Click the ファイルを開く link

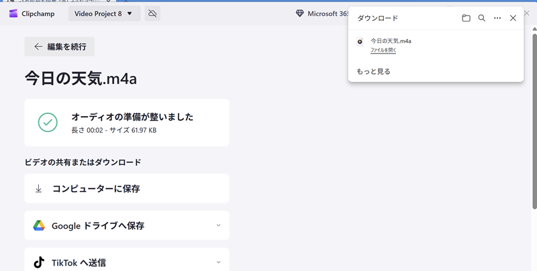383,50
